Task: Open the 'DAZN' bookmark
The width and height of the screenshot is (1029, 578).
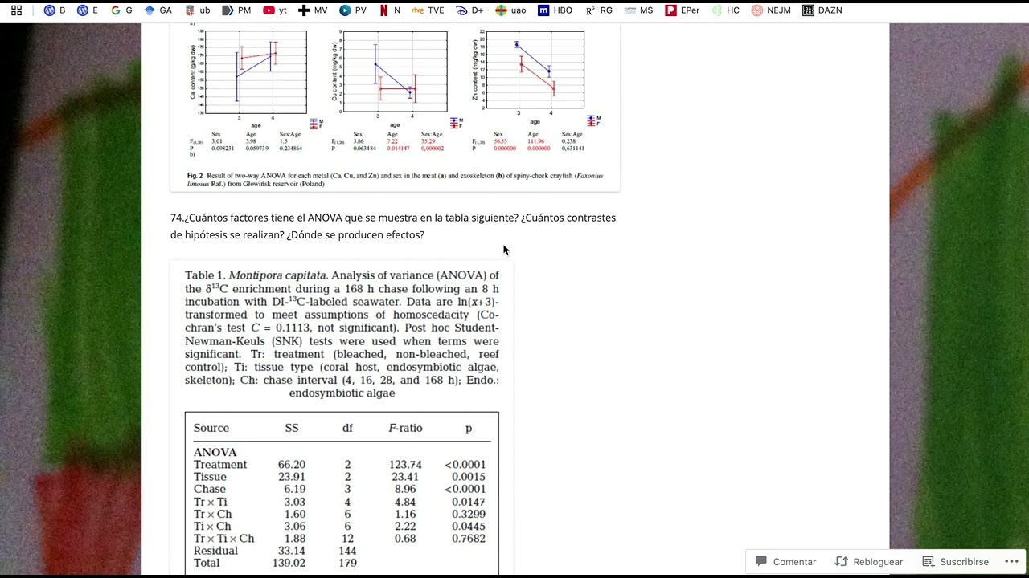Action: [822, 10]
